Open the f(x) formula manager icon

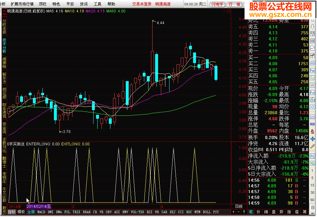pyautogui.click(x=313, y=100)
